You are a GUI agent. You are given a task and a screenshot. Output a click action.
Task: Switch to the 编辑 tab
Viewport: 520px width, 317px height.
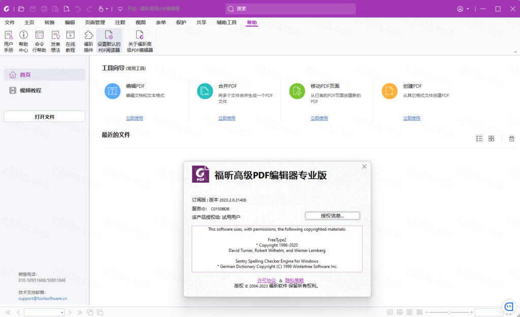coord(70,22)
